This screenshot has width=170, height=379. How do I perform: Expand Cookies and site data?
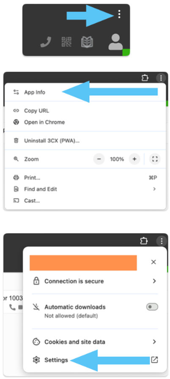pos(95,342)
